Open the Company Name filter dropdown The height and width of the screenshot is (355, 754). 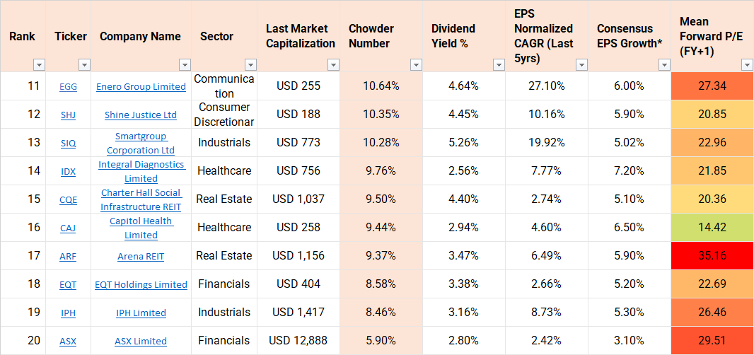pyautogui.click(x=184, y=65)
